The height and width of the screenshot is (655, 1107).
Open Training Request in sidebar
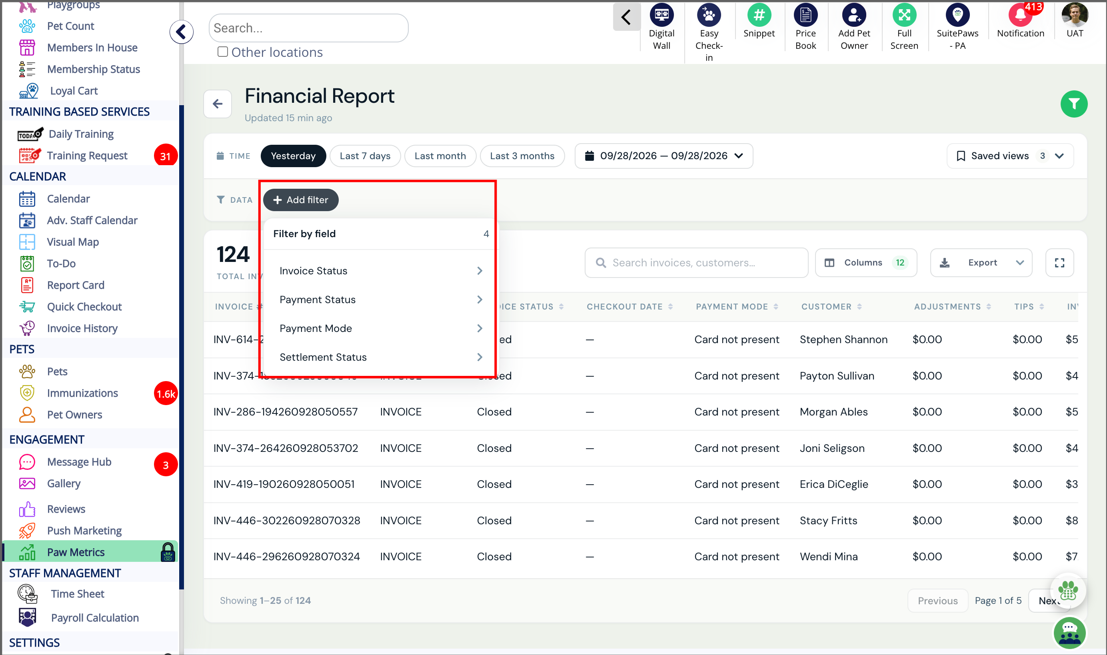pyautogui.click(x=87, y=156)
